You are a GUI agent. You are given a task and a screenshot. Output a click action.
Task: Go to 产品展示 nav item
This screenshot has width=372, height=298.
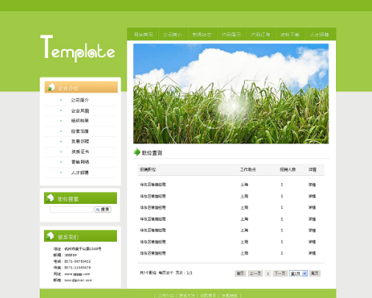pyautogui.click(x=231, y=35)
